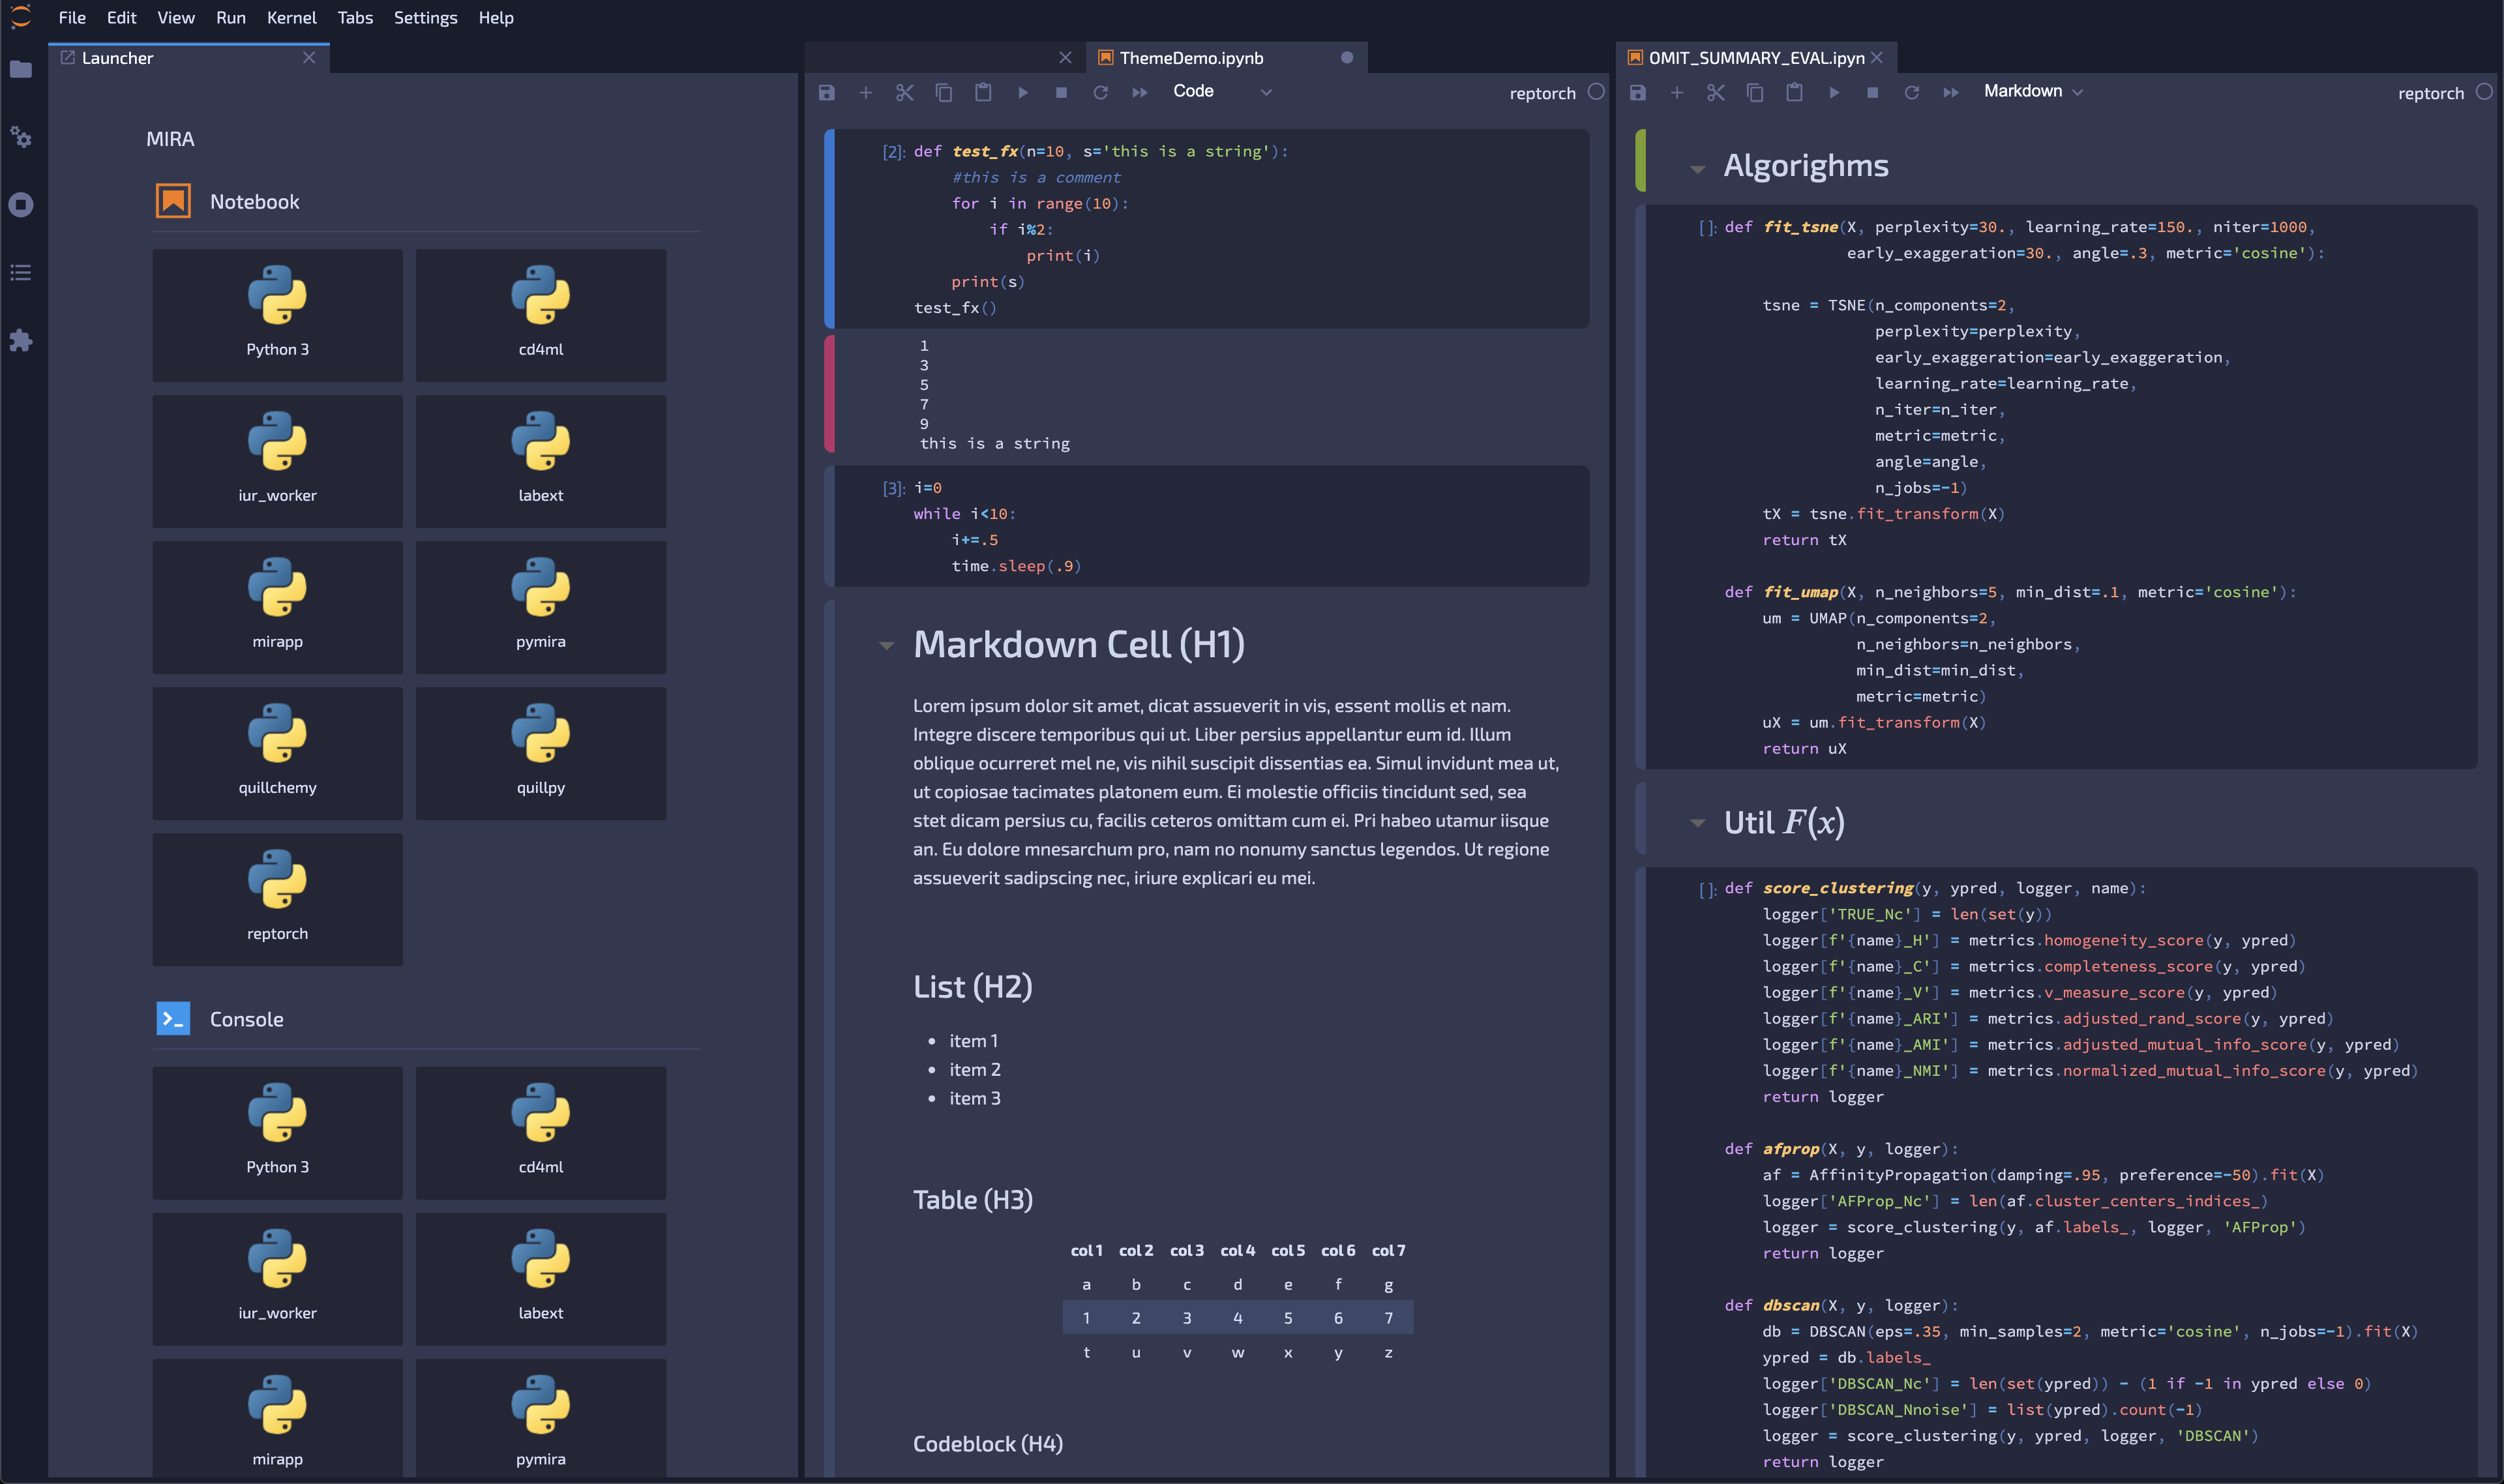2504x1484 pixels.
Task: Open the running kernels sidebar icon
Action: (x=21, y=205)
